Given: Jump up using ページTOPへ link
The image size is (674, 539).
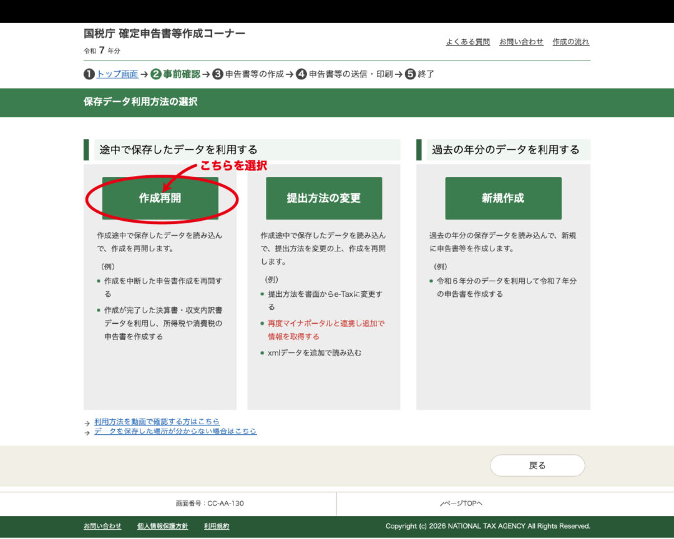Looking at the screenshot, I should (462, 503).
